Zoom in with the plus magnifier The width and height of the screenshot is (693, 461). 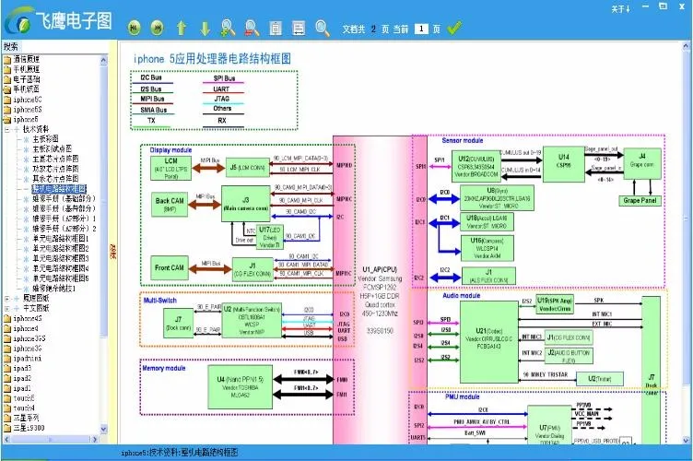pos(228,28)
